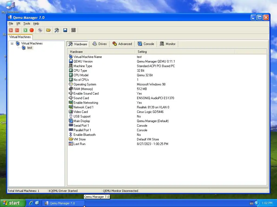The image size is (277, 207).
Task: Click the '512 MB' RAM setting value
Action: click(142, 89)
